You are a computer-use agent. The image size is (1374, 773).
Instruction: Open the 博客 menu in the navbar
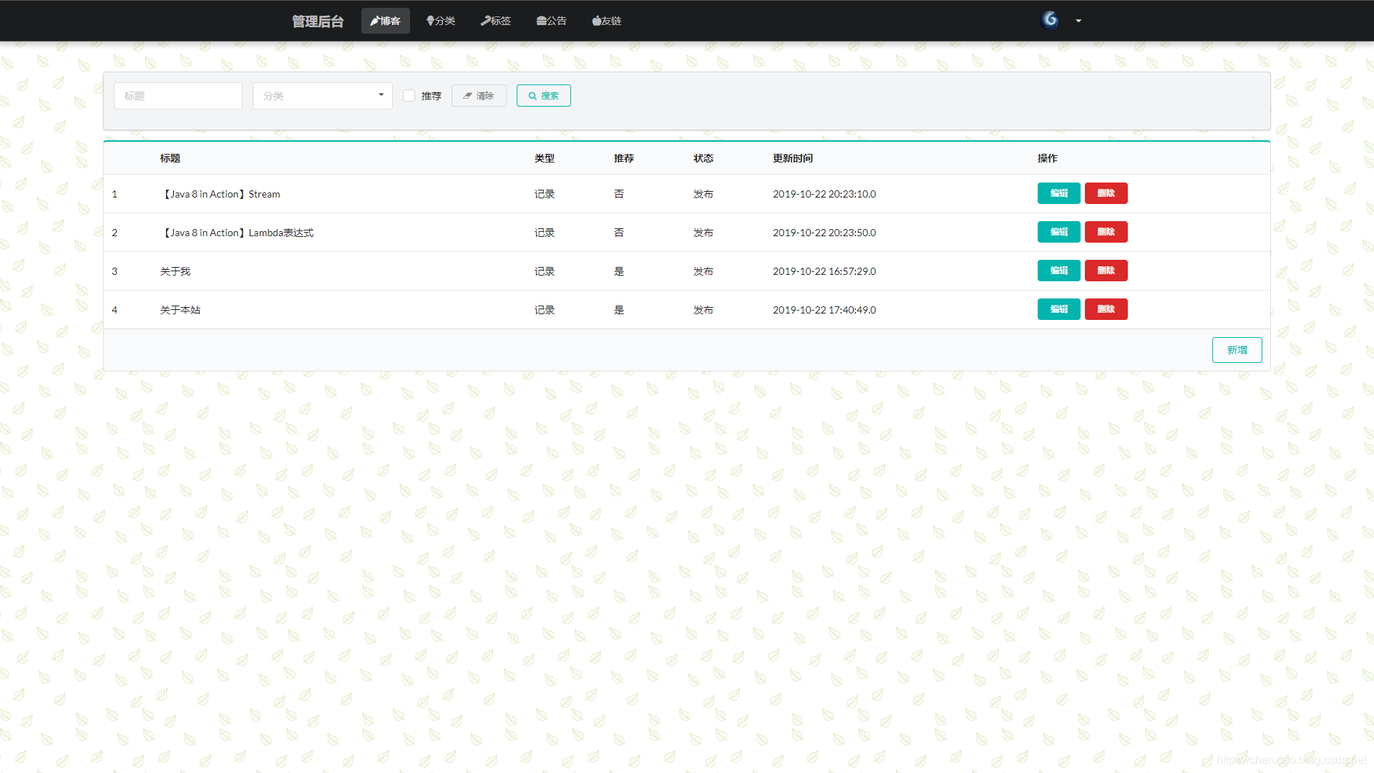click(x=385, y=21)
